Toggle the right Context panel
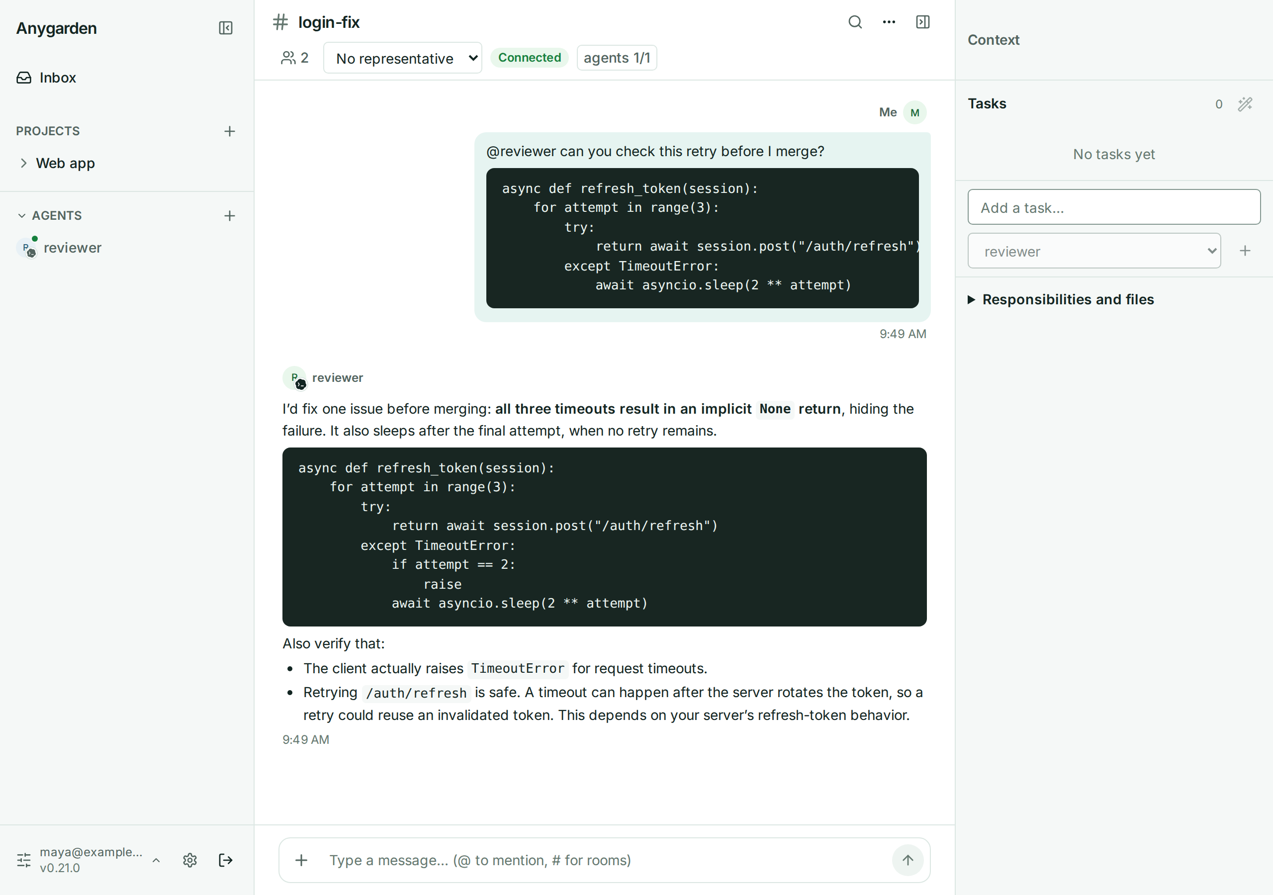 [922, 22]
